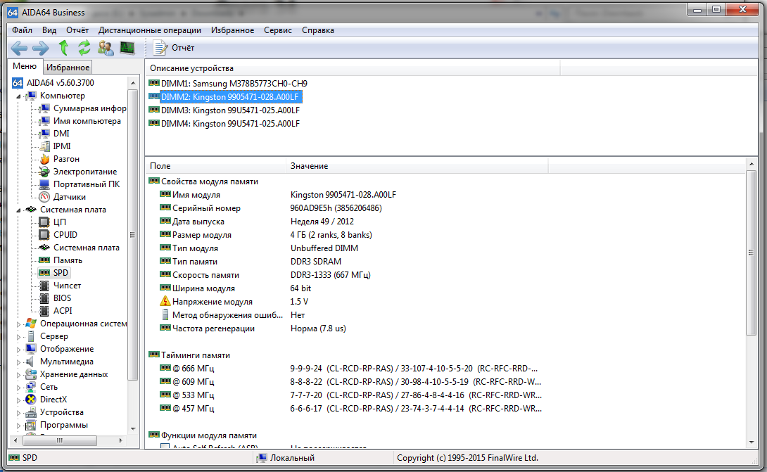Expand the Мультимедиа branch
767x472 pixels.
tap(18, 362)
